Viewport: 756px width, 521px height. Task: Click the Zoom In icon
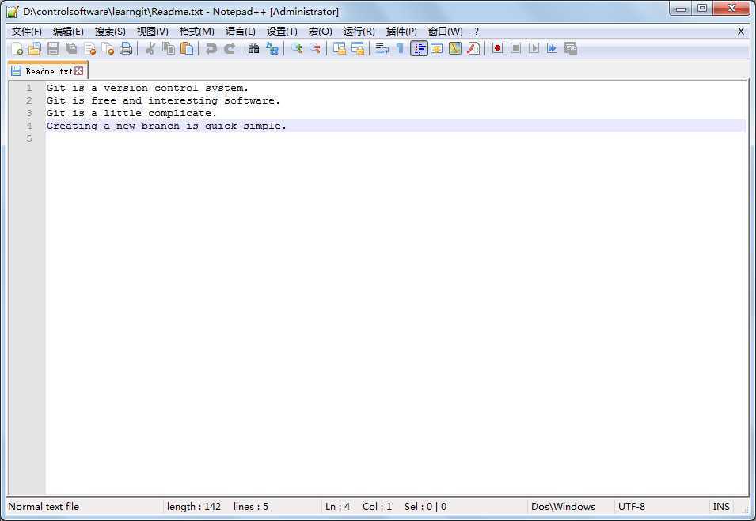[x=297, y=48]
